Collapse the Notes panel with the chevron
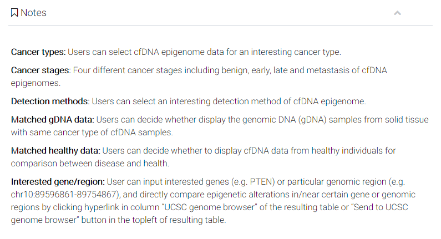This screenshot has width=441, height=239. pos(397,13)
